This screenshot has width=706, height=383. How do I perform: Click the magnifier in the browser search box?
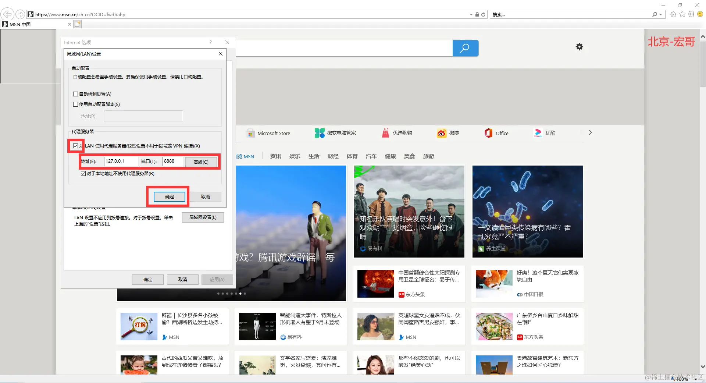click(655, 14)
